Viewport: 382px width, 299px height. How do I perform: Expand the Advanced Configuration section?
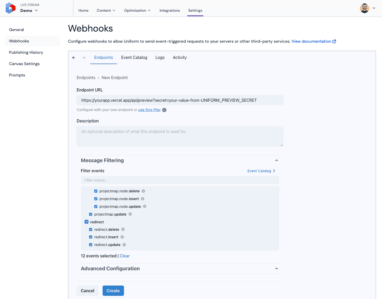click(x=277, y=269)
